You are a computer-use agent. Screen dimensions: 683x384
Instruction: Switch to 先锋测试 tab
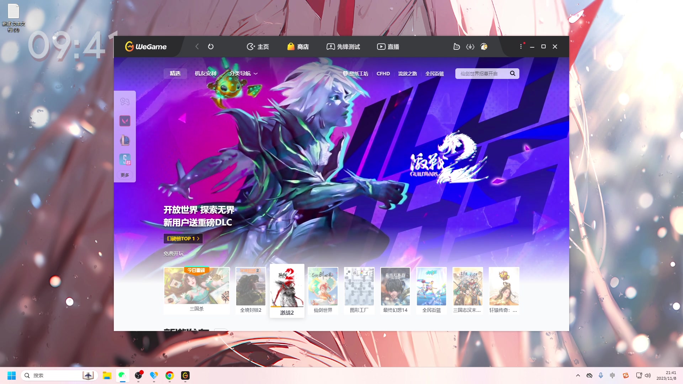343,47
